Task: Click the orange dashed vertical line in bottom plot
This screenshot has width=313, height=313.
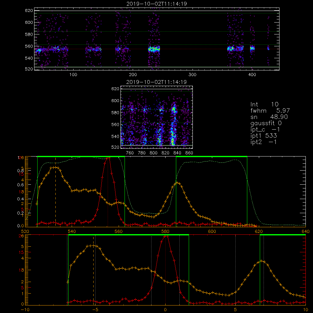Action: tap(93, 270)
